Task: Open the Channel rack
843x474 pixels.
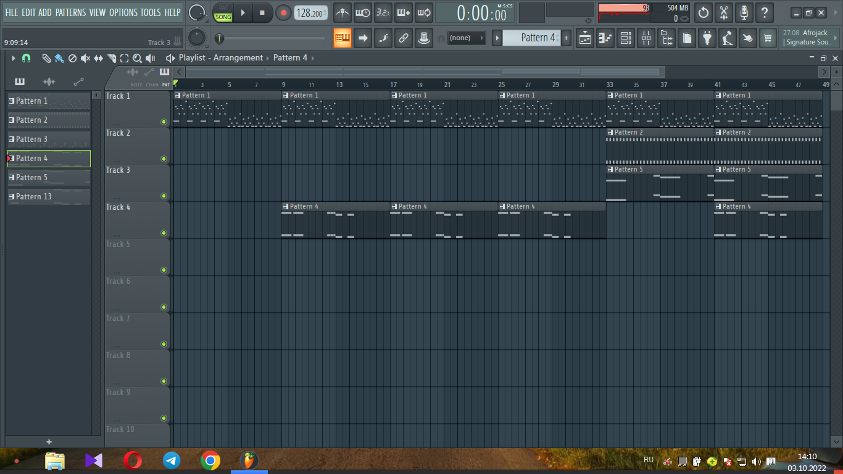Action: point(626,38)
